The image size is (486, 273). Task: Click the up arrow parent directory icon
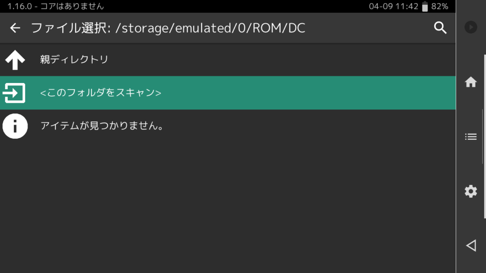click(15, 59)
